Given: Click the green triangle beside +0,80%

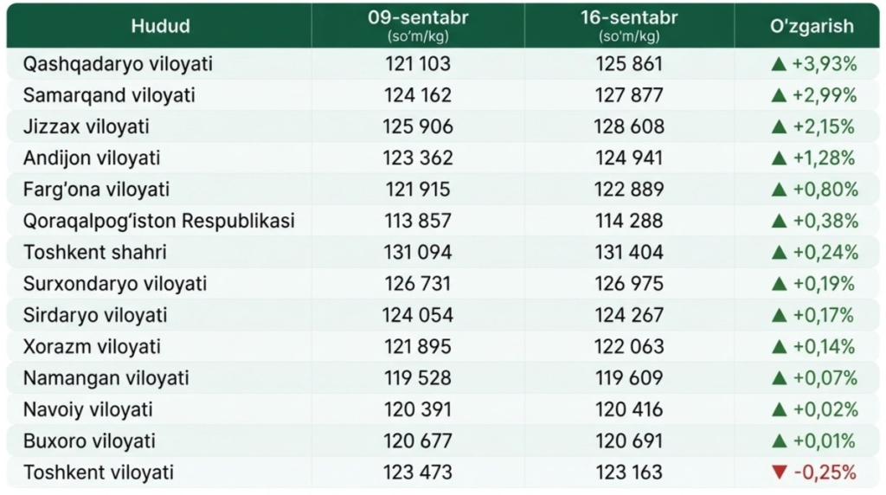Looking at the screenshot, I should [779, 190].
